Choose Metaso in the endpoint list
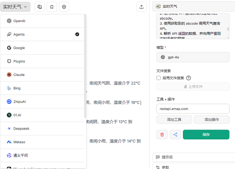The height and width of the screenshot is (169, 235). pos(42,142)
